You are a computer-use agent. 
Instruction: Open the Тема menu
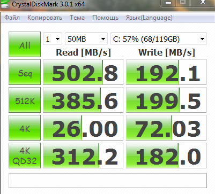(77, 18)
